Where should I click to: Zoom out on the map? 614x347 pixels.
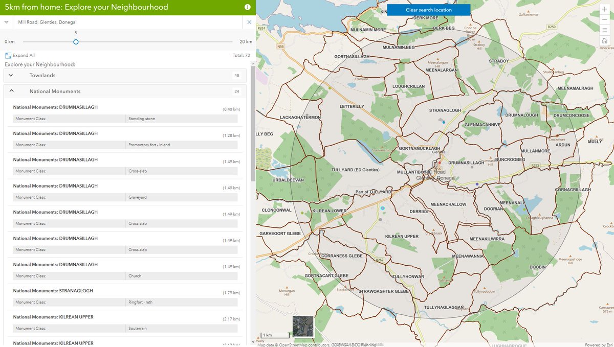(605, 19)
